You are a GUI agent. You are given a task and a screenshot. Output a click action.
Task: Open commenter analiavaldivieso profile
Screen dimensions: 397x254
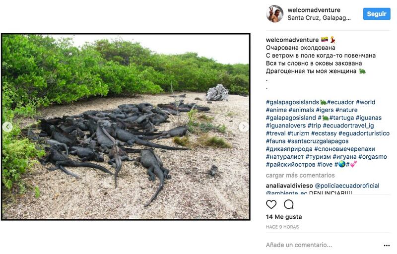tap(289, 186)
